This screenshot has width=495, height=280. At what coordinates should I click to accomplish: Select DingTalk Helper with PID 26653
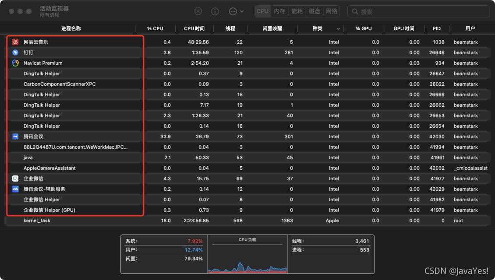pyautogui.click(x=42, y=115)
